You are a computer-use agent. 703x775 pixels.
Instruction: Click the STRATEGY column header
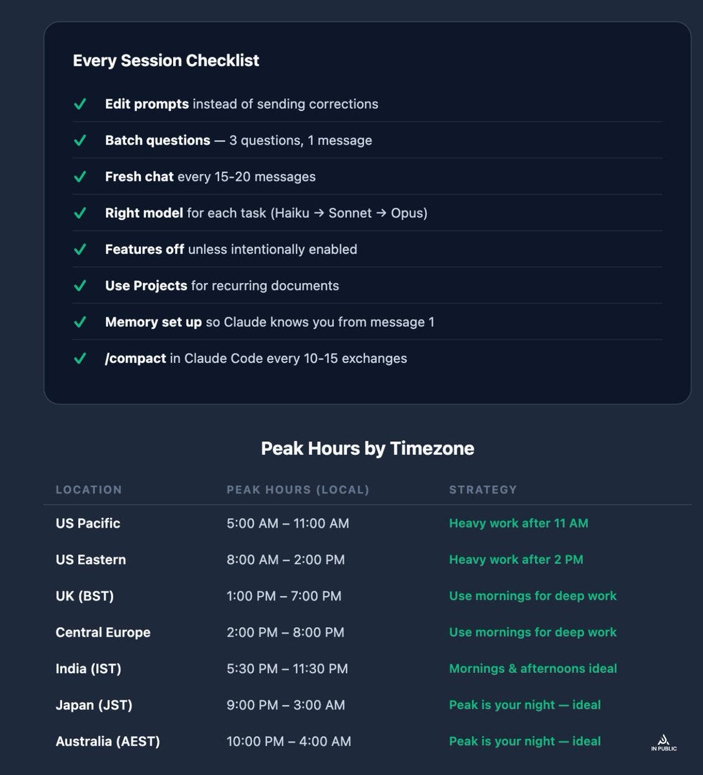coord(483,490)
